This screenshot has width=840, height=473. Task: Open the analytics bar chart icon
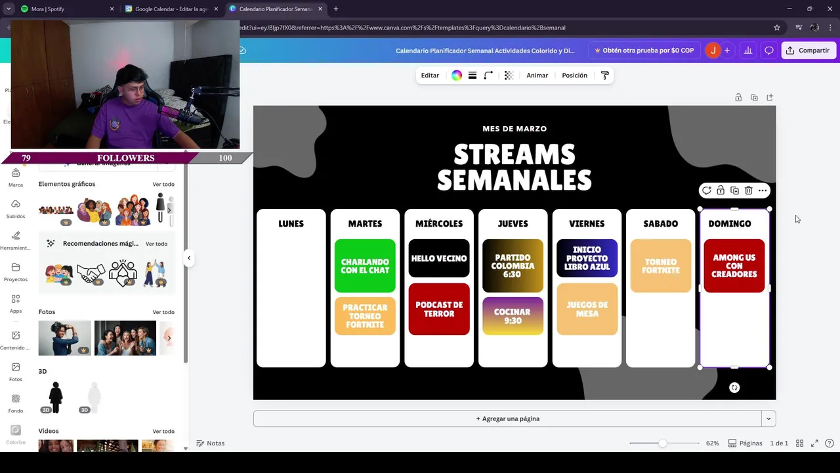click(x=747, y=51)
